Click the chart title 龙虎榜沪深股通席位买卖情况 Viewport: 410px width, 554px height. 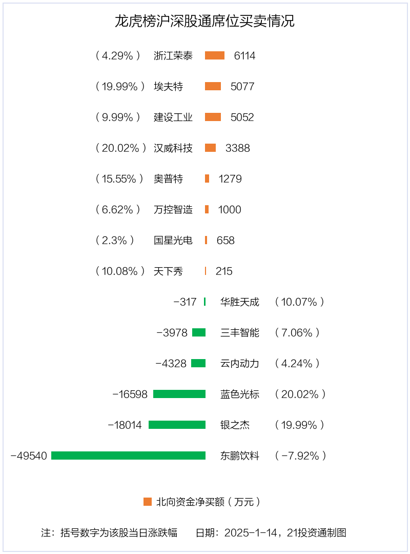(205, 21)
